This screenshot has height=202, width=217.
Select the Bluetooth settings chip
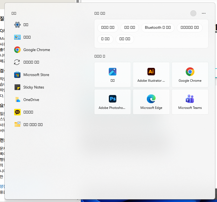pos(158,28)
